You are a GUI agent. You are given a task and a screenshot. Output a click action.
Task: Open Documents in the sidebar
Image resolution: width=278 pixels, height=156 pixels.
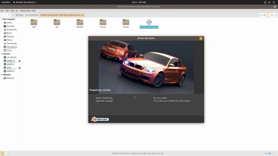[x=10, y=29]
